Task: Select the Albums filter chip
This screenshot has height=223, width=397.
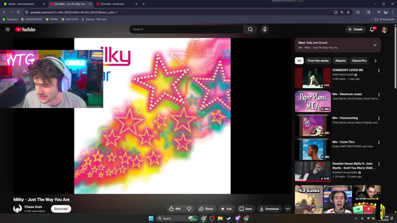Action: (340, 61)
